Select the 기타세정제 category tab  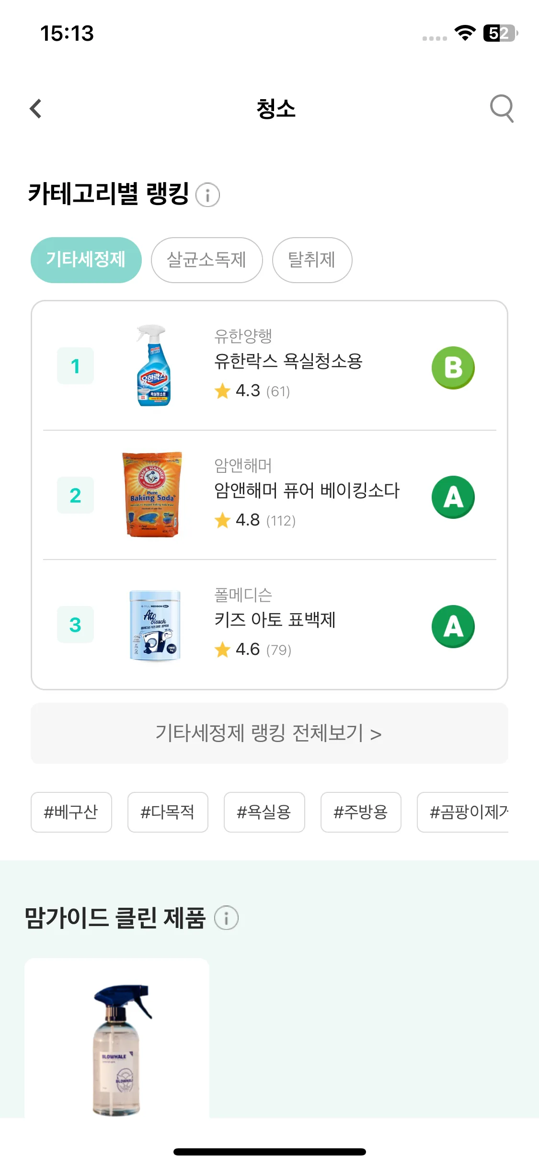tap(86, 260)
